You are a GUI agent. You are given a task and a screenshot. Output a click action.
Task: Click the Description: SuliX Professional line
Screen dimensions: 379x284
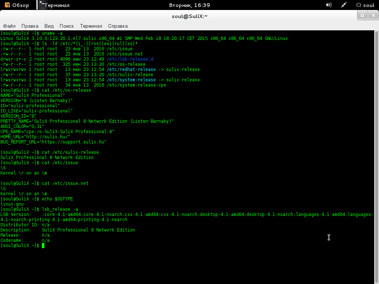(68, 230)
